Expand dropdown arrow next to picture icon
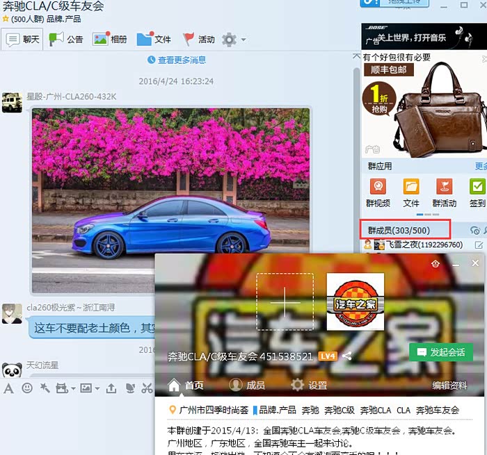This screenshot has width=487, height=455. click(97, 388)
